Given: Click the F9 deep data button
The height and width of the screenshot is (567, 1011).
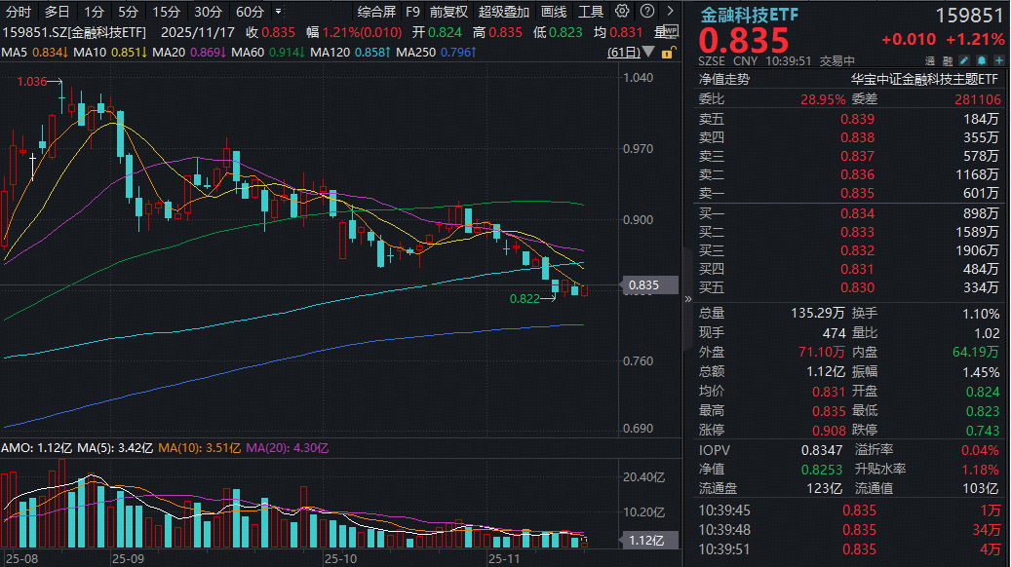Looking at the screenshot, I should [413, 12].
